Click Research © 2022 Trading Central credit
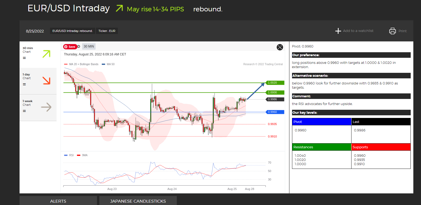Image resolution: width=421 pixels, height=205 pixels. coord(263,64)
